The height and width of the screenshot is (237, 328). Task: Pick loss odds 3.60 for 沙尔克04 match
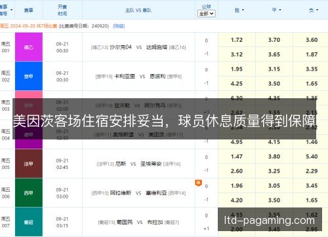tap(312, 40)
